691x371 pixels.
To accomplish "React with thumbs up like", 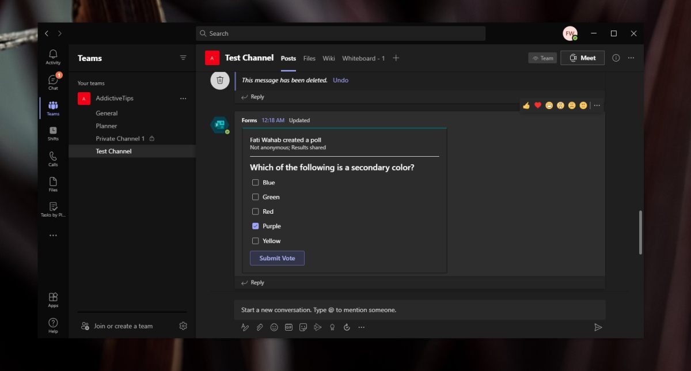I will (x=526, y=105).
